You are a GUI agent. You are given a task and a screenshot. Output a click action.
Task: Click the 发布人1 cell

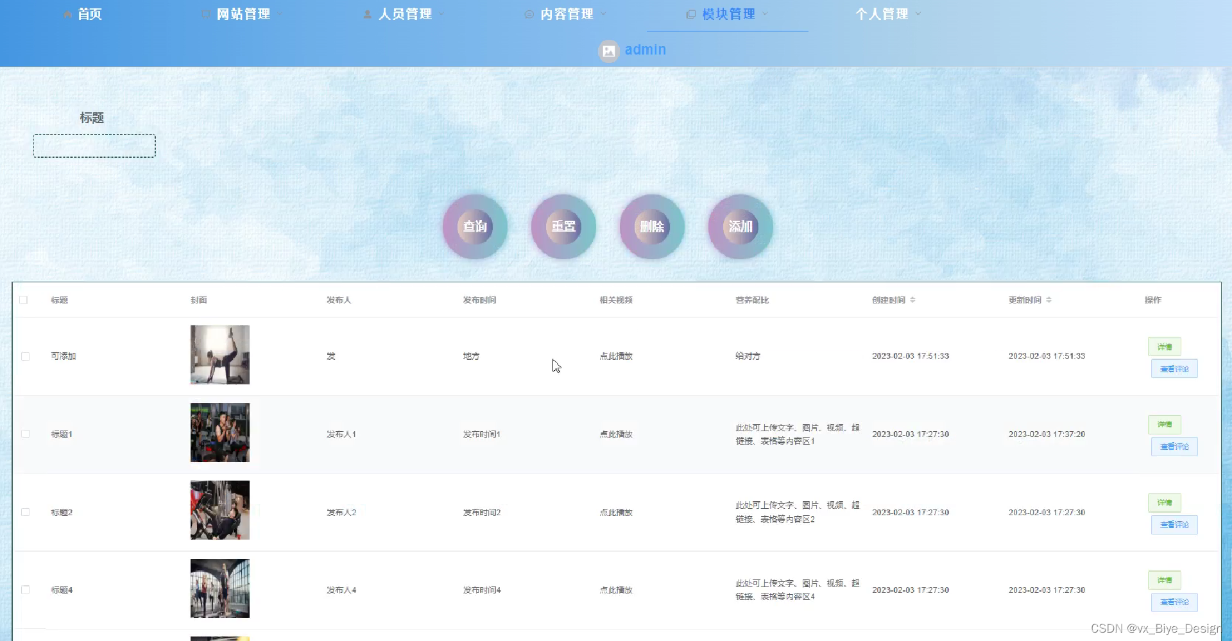coord(341,434)
